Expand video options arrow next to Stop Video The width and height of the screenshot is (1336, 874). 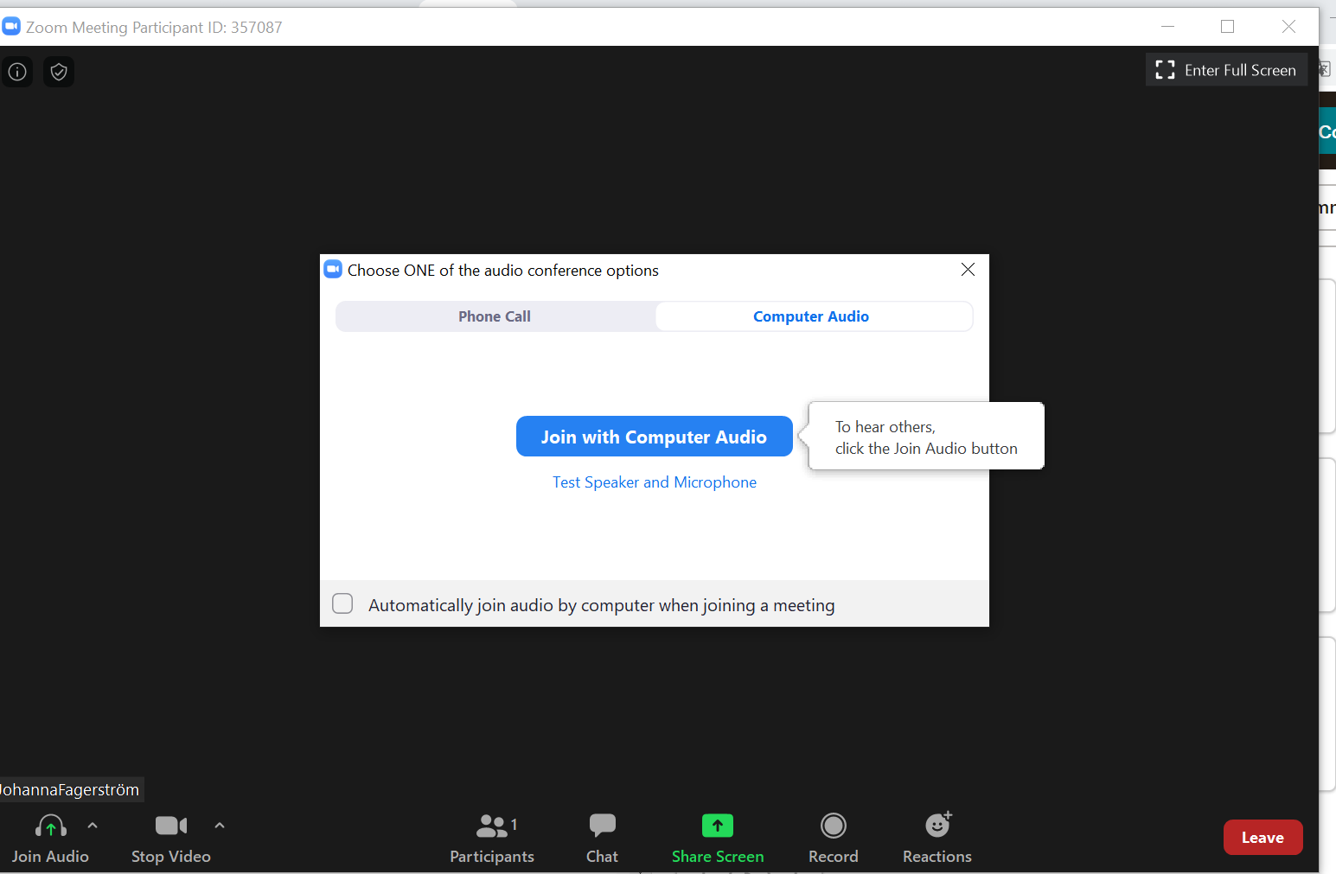click(x=220, y=826)
